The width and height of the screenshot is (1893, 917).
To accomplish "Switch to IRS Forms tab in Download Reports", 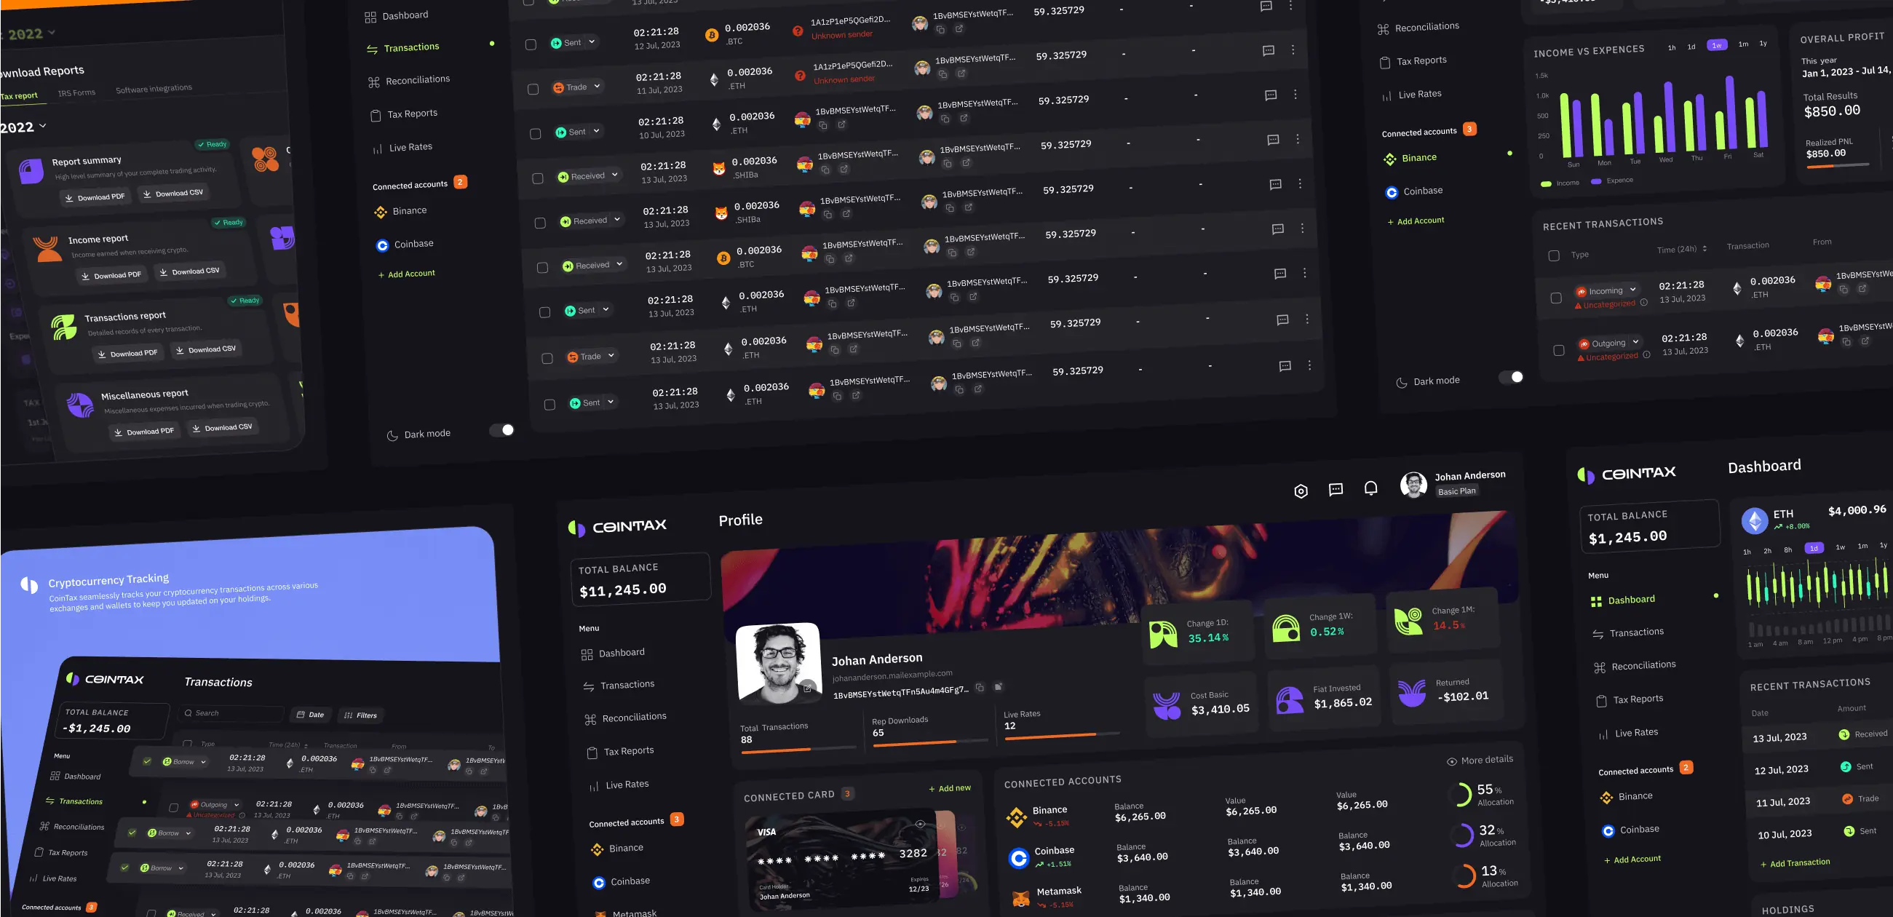I will click(76, 92).
